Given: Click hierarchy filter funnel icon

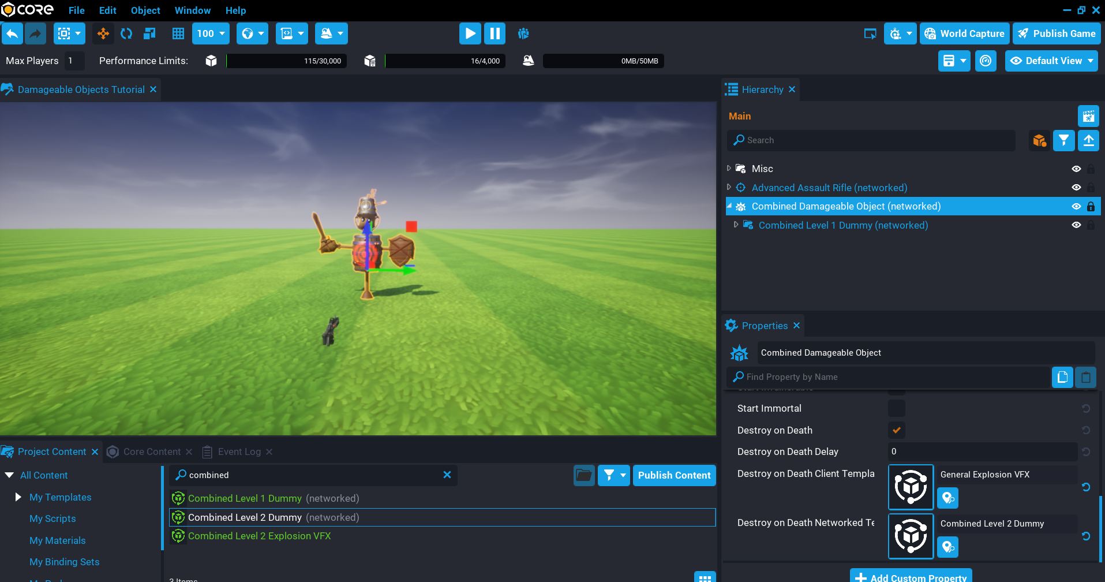Looking at the screenshot, I should [1063, 140].
